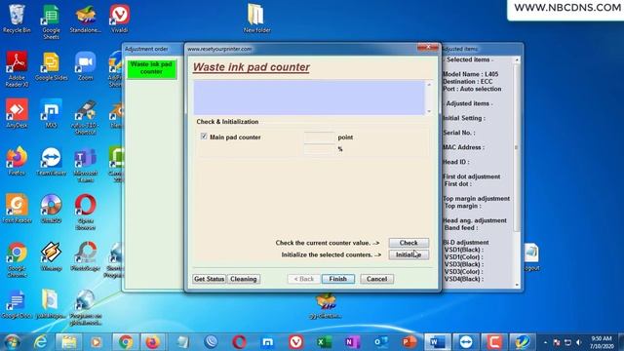
Task: Click the Cancel button
Action: point(377,279)
